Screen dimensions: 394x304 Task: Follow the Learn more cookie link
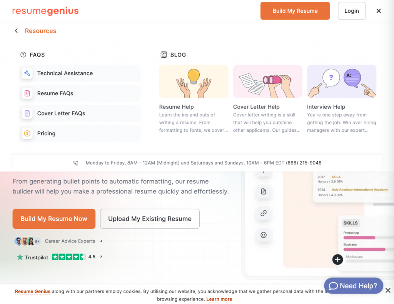click(x=219, y=299)
